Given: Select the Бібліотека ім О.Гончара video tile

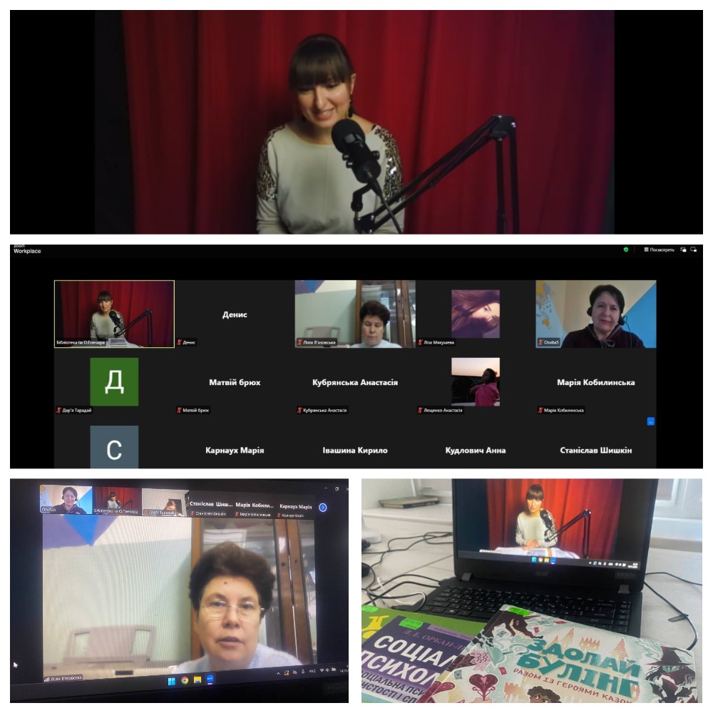Looking at the screenshot, I should [114, 314].
